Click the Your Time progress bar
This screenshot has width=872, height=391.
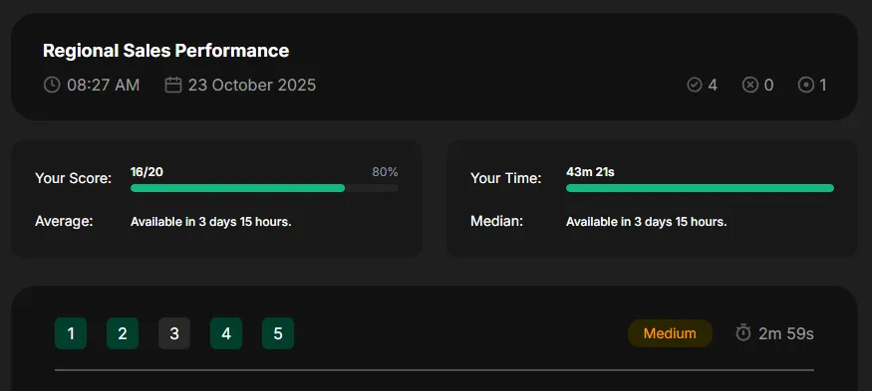pos(700,188)
